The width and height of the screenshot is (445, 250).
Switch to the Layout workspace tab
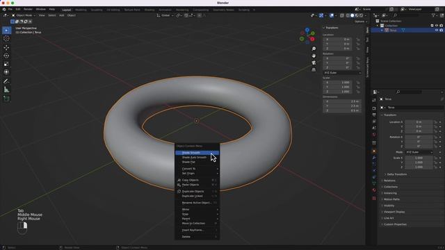(67, 10)
